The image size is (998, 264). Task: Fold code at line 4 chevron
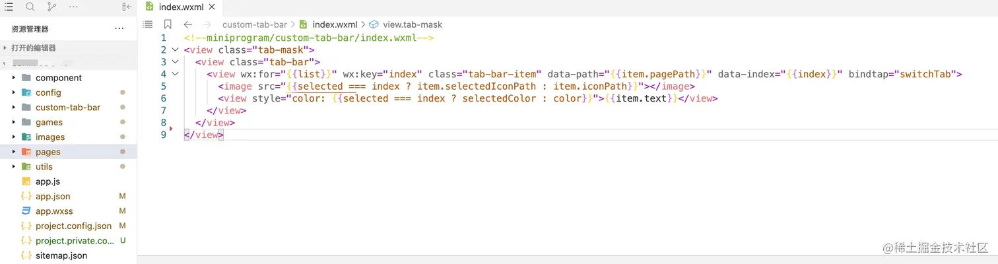coord(175,74)
